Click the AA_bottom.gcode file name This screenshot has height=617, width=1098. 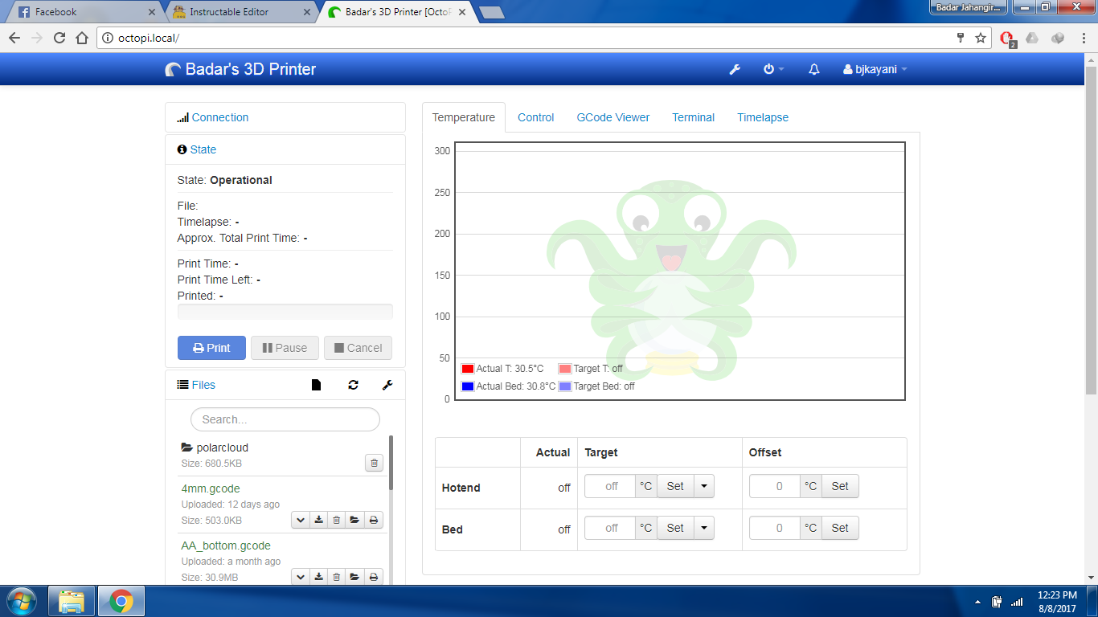tap(226, 545)
